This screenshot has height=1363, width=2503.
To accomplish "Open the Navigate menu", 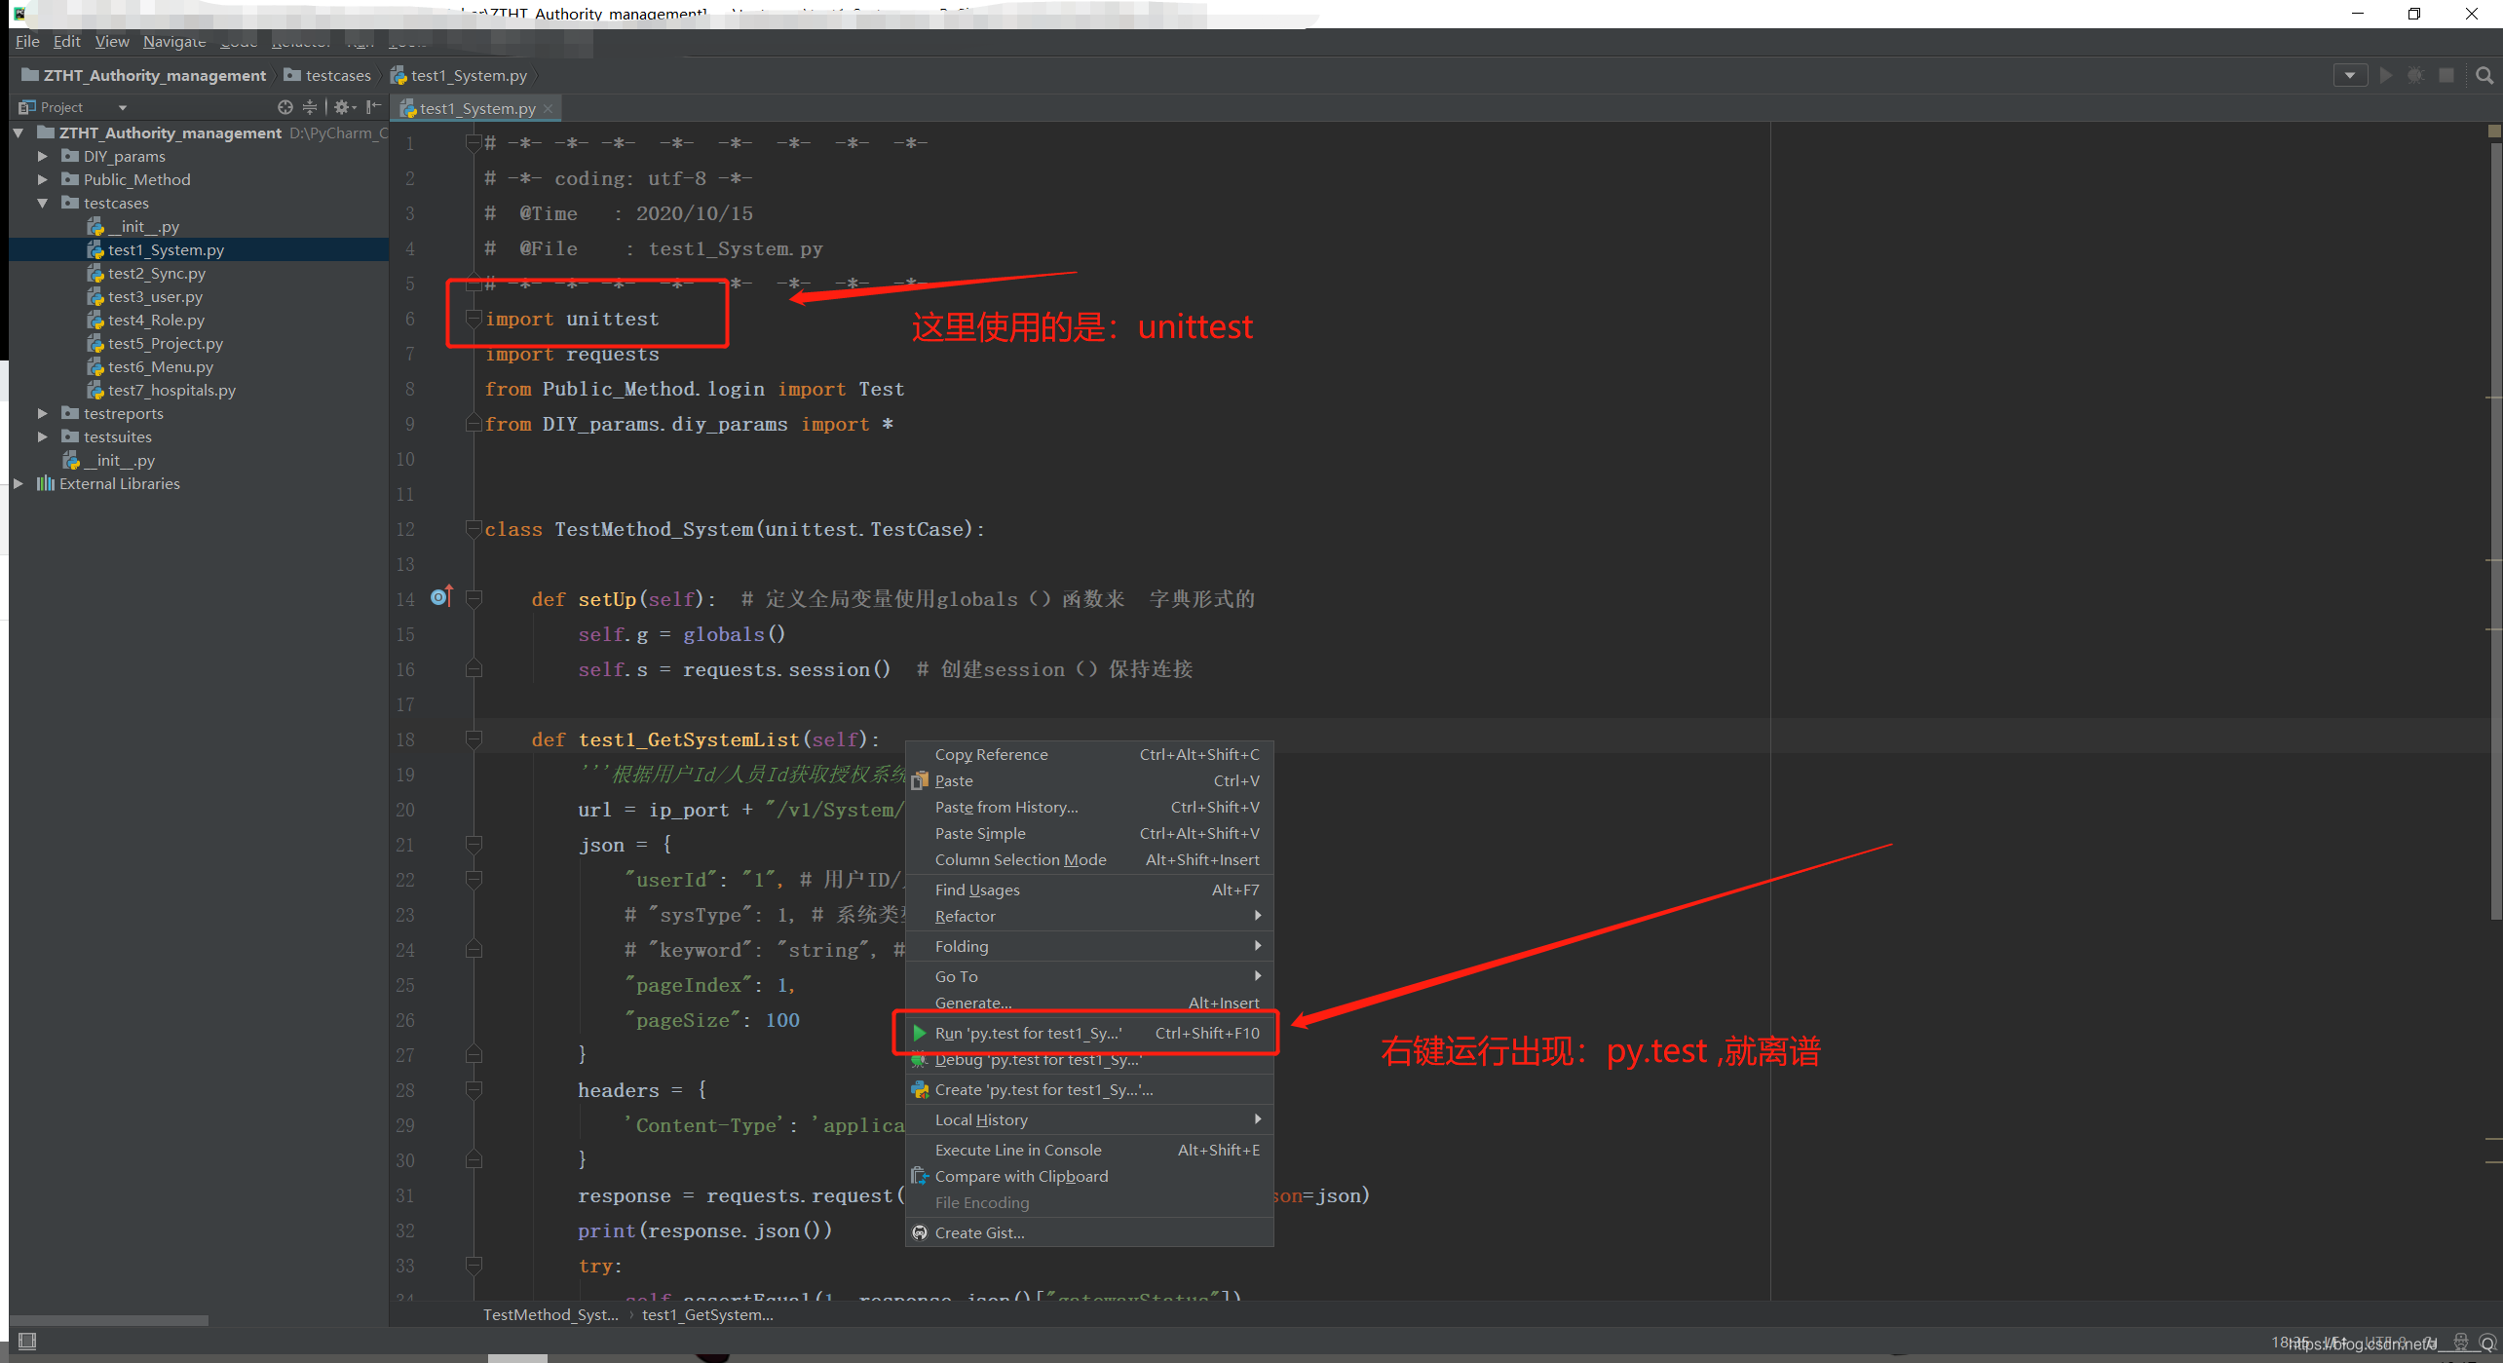I will tap(174, 41).
